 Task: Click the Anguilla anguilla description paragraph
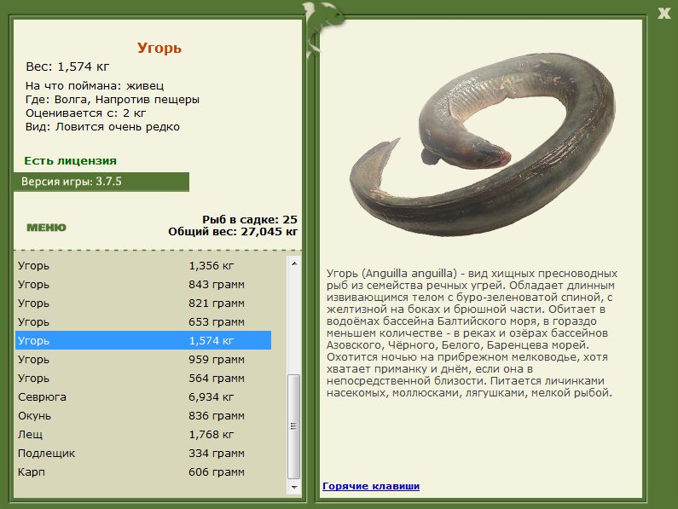tap(472, 333)
